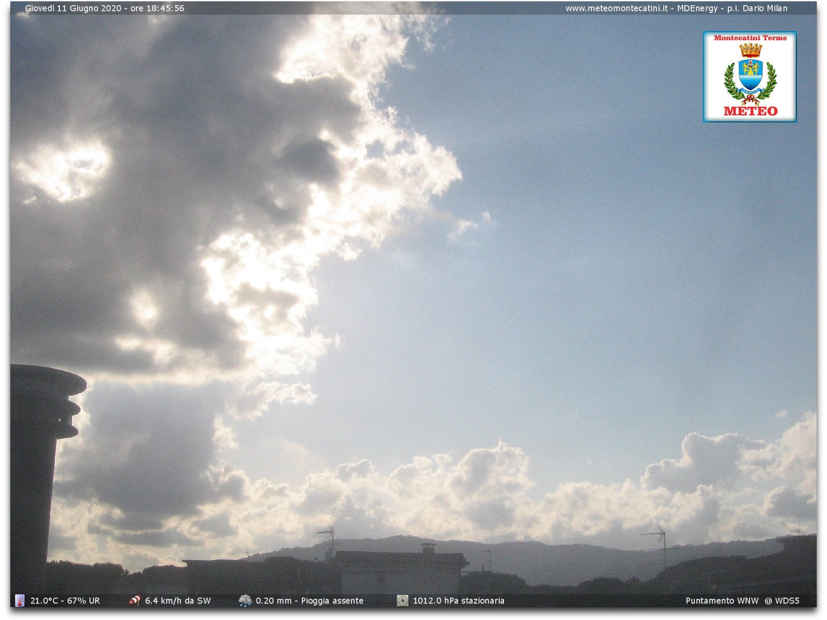Click the Montecatini Terme METEO logo
The width and height of the screenshot is (827, 620).
pyautogui.click(x=749, y=76)
